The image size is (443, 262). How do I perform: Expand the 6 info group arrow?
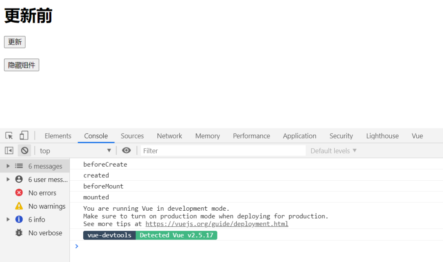(x=8, y=219)
